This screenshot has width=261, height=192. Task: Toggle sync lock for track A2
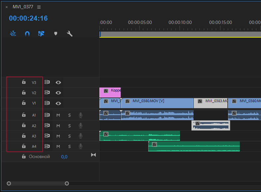pos(47,125)
